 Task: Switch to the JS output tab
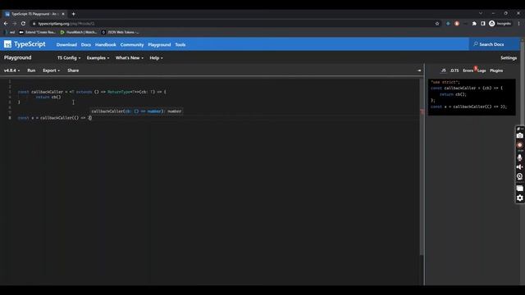tap(443, 70)
